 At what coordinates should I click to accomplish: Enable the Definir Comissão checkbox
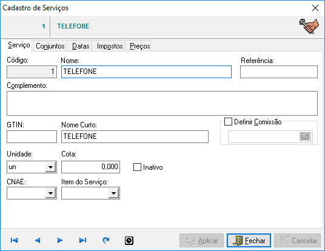[x=228, y=122]
